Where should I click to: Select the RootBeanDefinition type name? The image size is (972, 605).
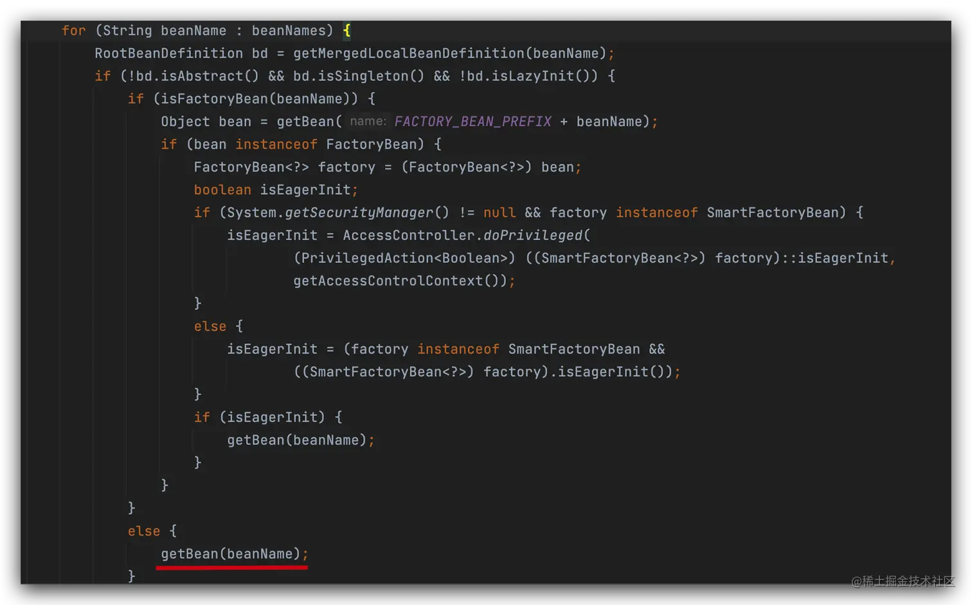[169, 53]
